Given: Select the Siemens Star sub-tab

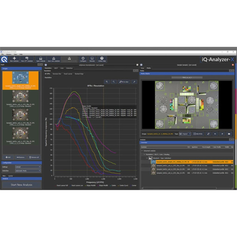Looking at the screenshot, I should click(57, 74).
